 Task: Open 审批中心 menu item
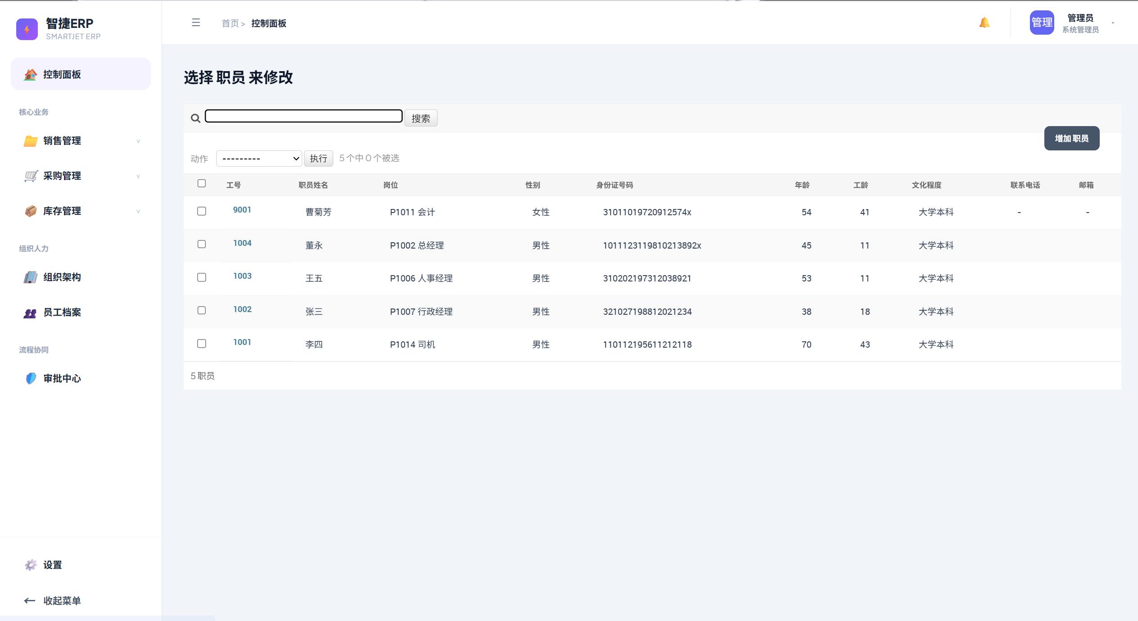tap(81, 379)
